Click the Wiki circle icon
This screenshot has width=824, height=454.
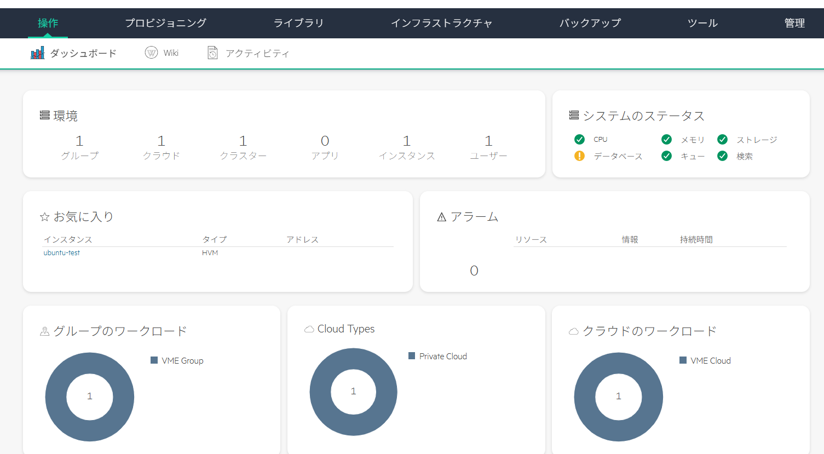click(x=151, y=53)
